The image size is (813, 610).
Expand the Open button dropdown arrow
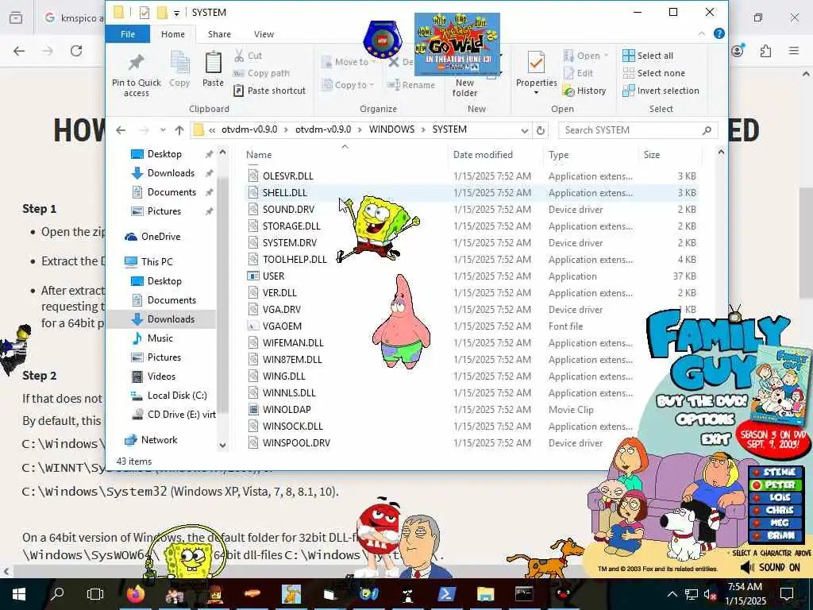[606, 56]
